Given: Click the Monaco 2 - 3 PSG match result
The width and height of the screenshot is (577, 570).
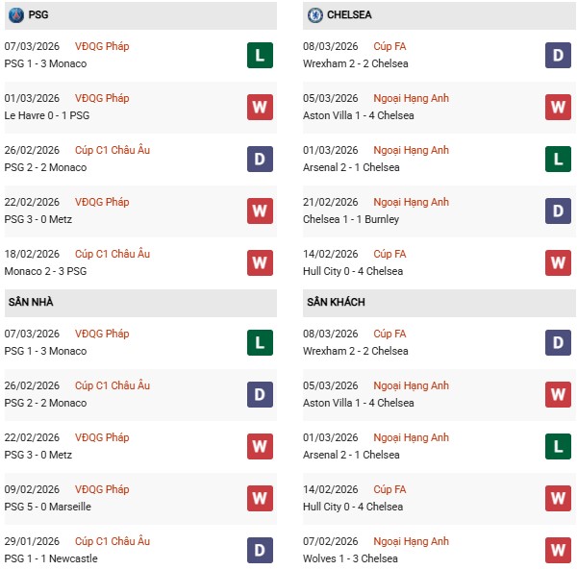Looking at the screenshot, I should click(45, 271).
